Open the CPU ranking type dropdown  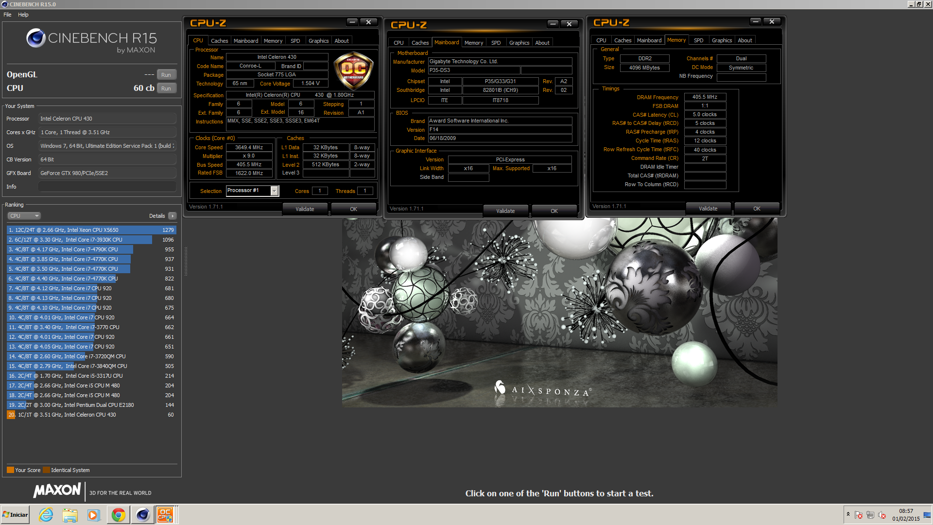[x=24, y=216]
